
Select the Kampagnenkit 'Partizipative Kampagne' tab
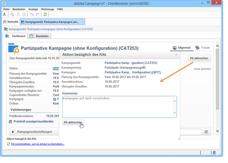(52, 22)
